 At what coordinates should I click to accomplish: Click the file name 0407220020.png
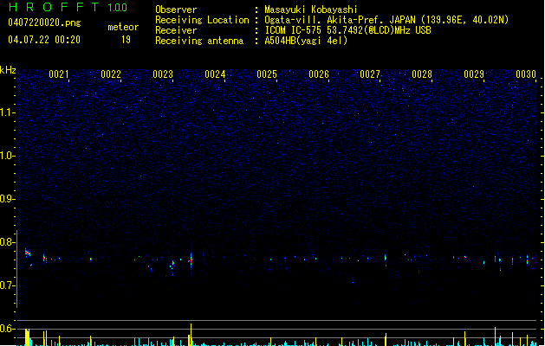(44, 22)
